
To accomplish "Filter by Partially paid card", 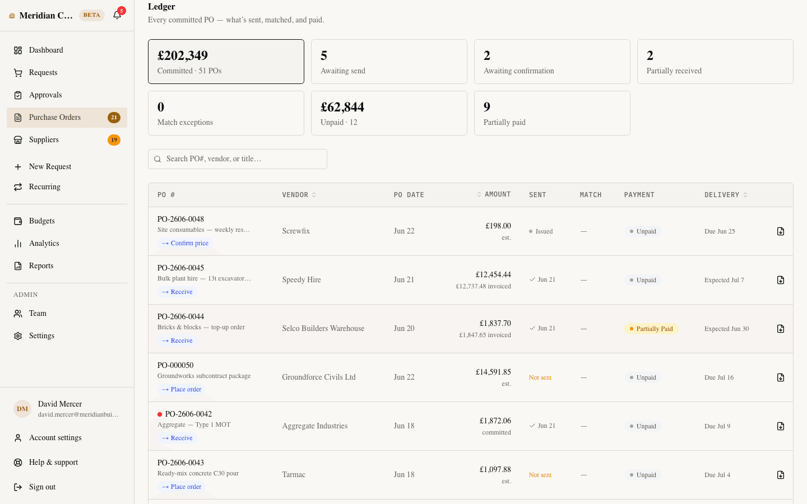I will pyautogui.click(x=552, y=113).
